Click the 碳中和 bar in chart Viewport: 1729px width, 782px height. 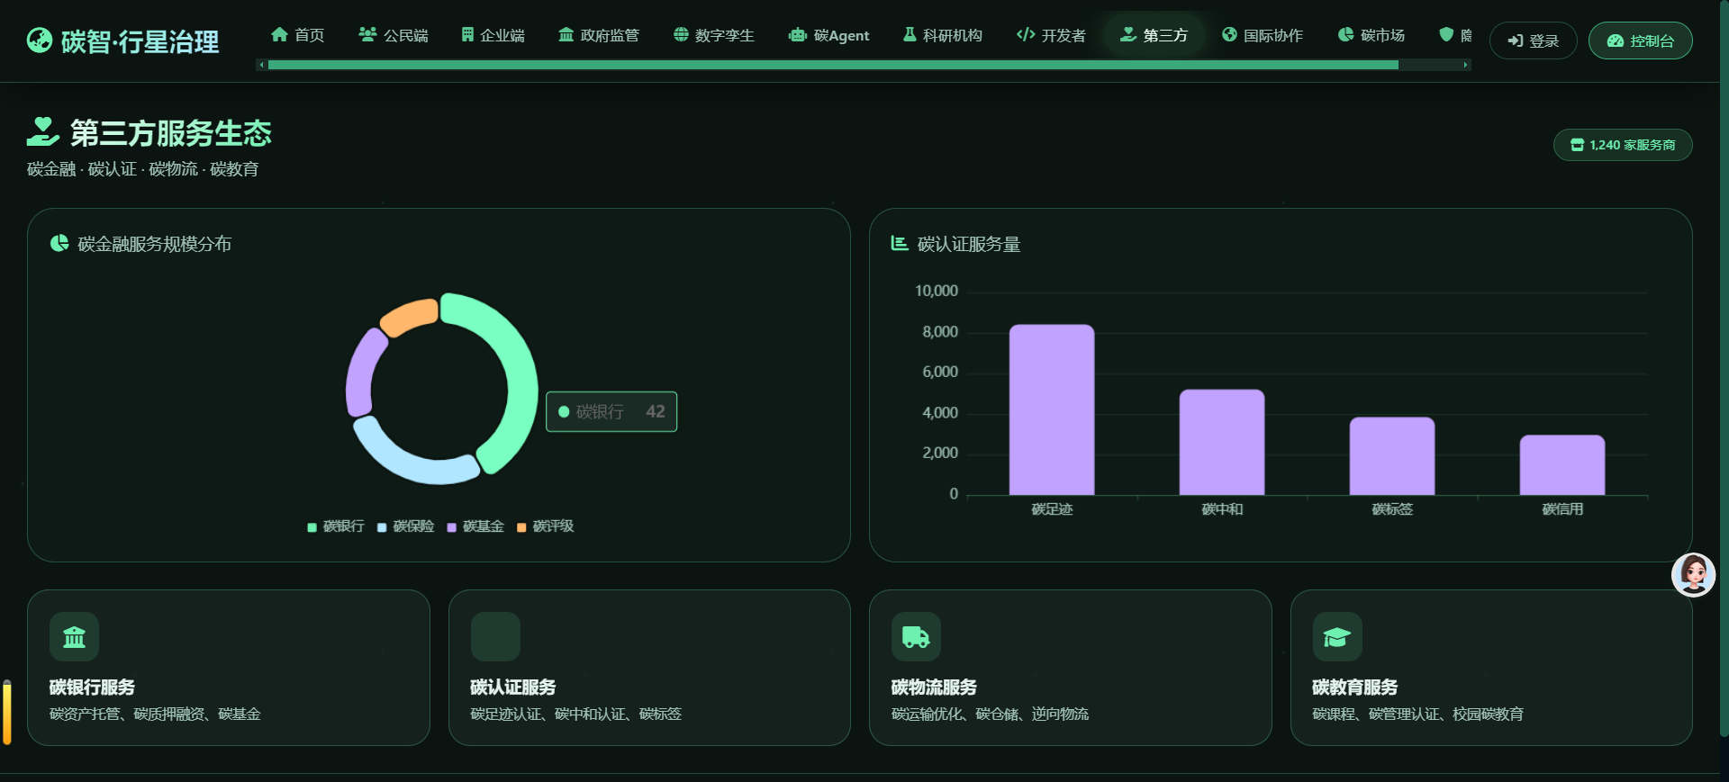pyautogui.click(x=1222, y=442)
